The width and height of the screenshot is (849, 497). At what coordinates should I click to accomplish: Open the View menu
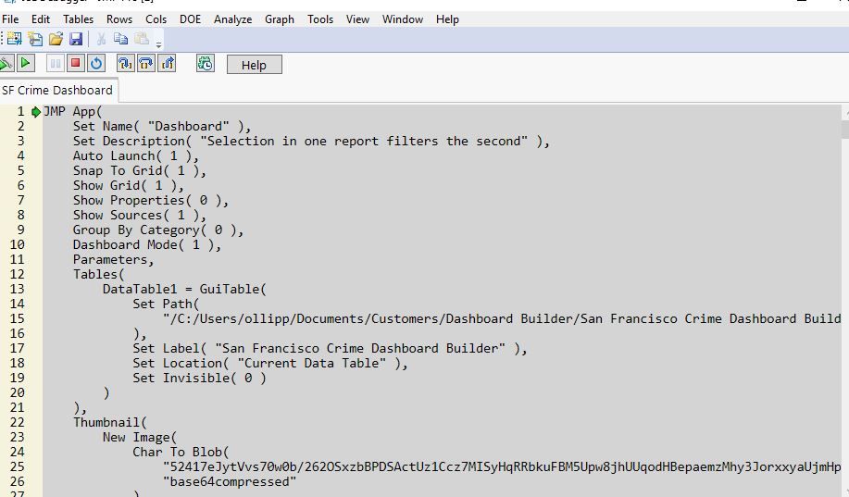[x=357, y=19]
